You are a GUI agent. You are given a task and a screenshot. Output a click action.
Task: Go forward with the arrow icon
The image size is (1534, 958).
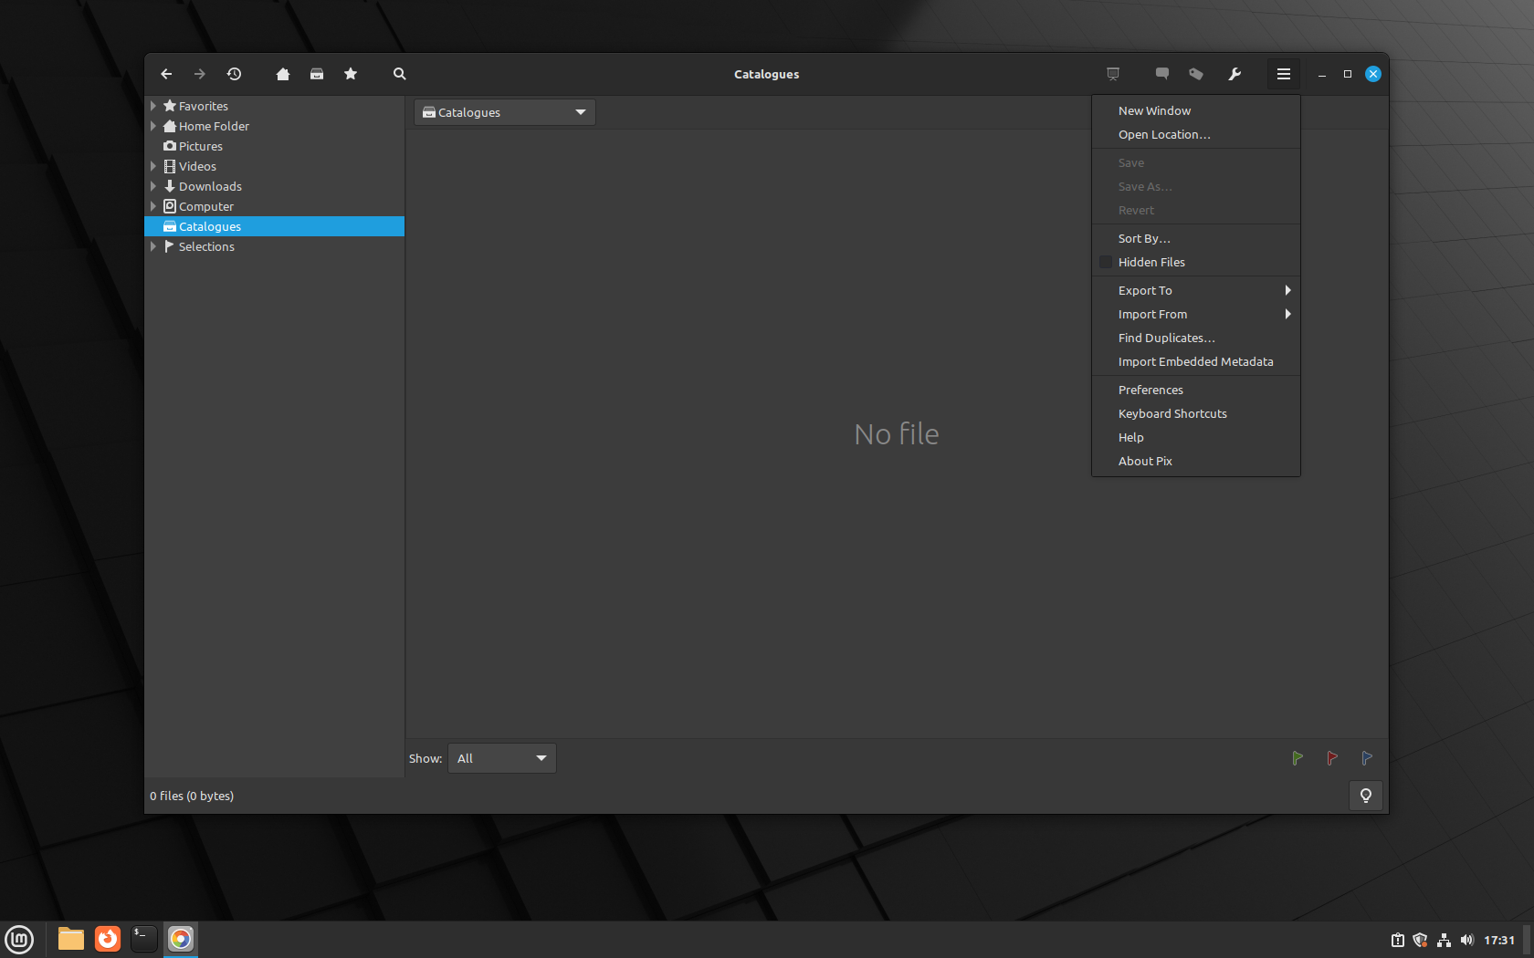200,74
